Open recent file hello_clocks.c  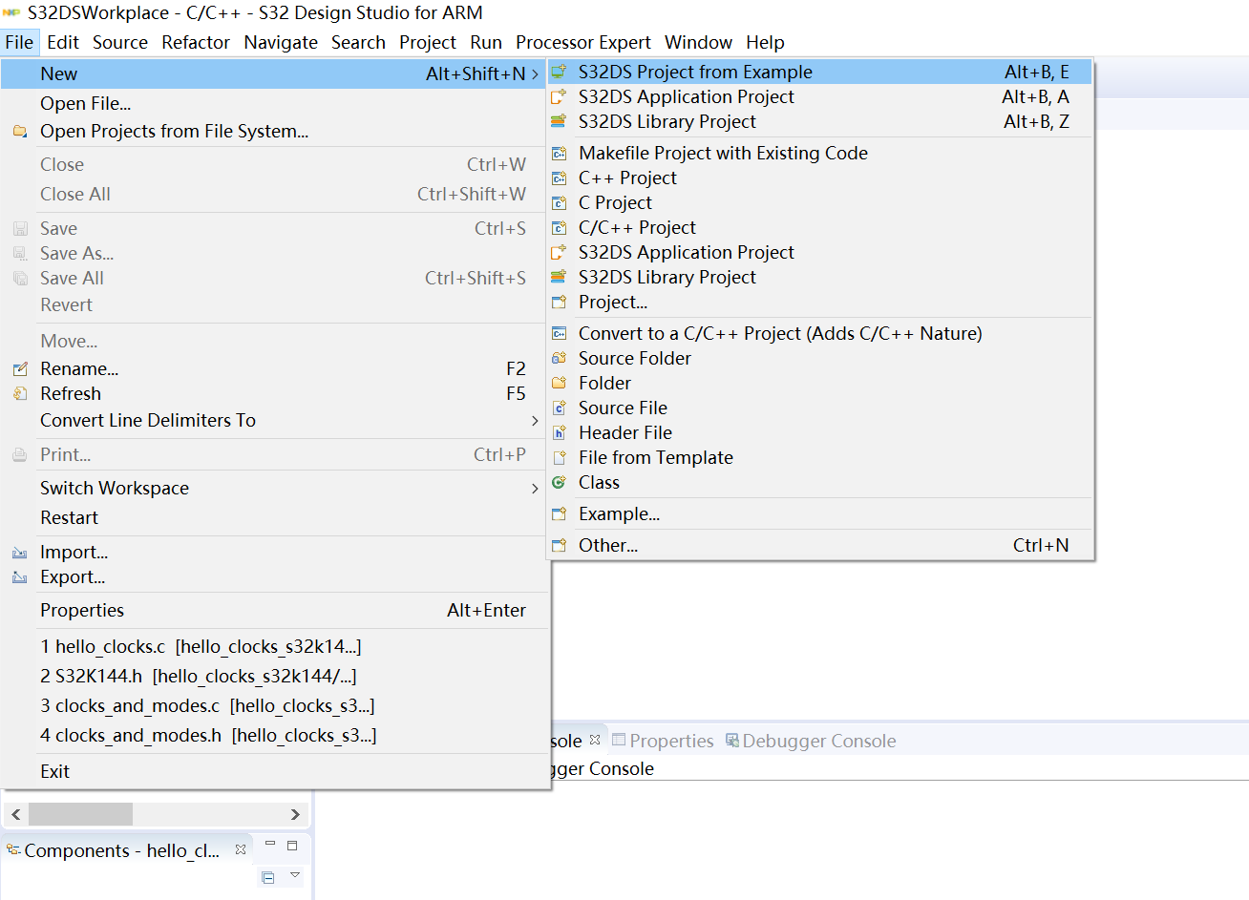201,647
